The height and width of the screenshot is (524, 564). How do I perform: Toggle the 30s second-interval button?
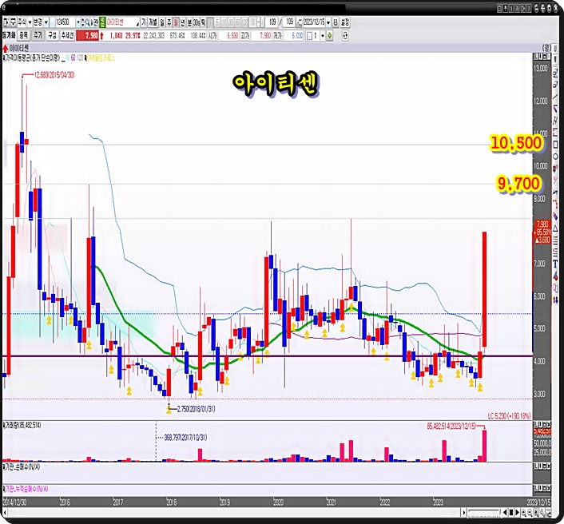(x=197, y=22)
